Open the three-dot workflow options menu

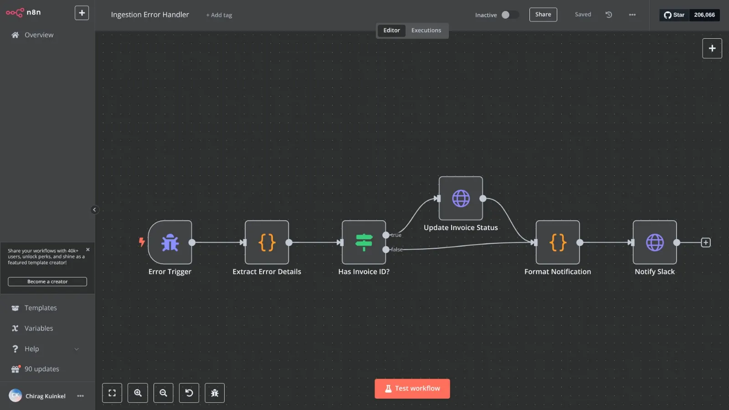coord(632,15)
